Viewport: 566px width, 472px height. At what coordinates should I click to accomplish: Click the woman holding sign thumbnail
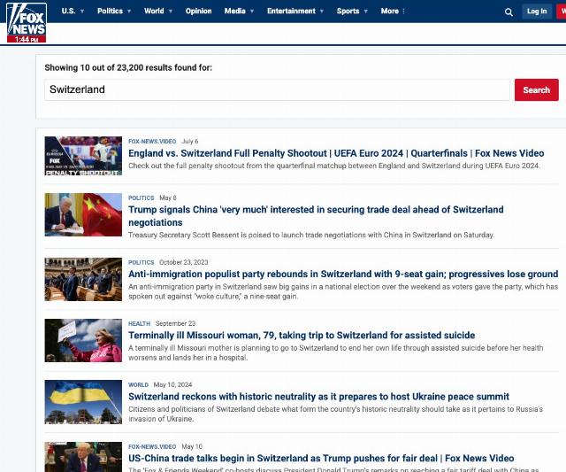point(83,340)
